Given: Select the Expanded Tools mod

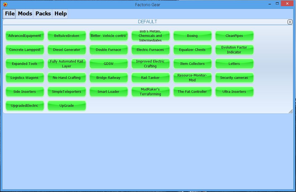Looking at the screenshot, I should [x=25, y=64].
